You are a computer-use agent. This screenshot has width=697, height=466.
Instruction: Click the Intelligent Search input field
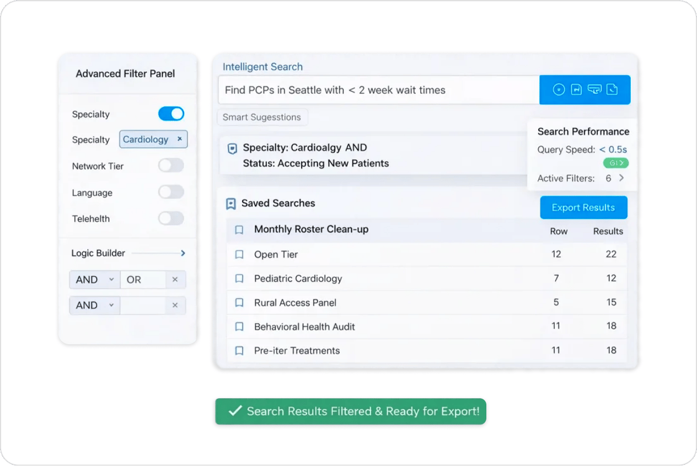tap(378, 90)
